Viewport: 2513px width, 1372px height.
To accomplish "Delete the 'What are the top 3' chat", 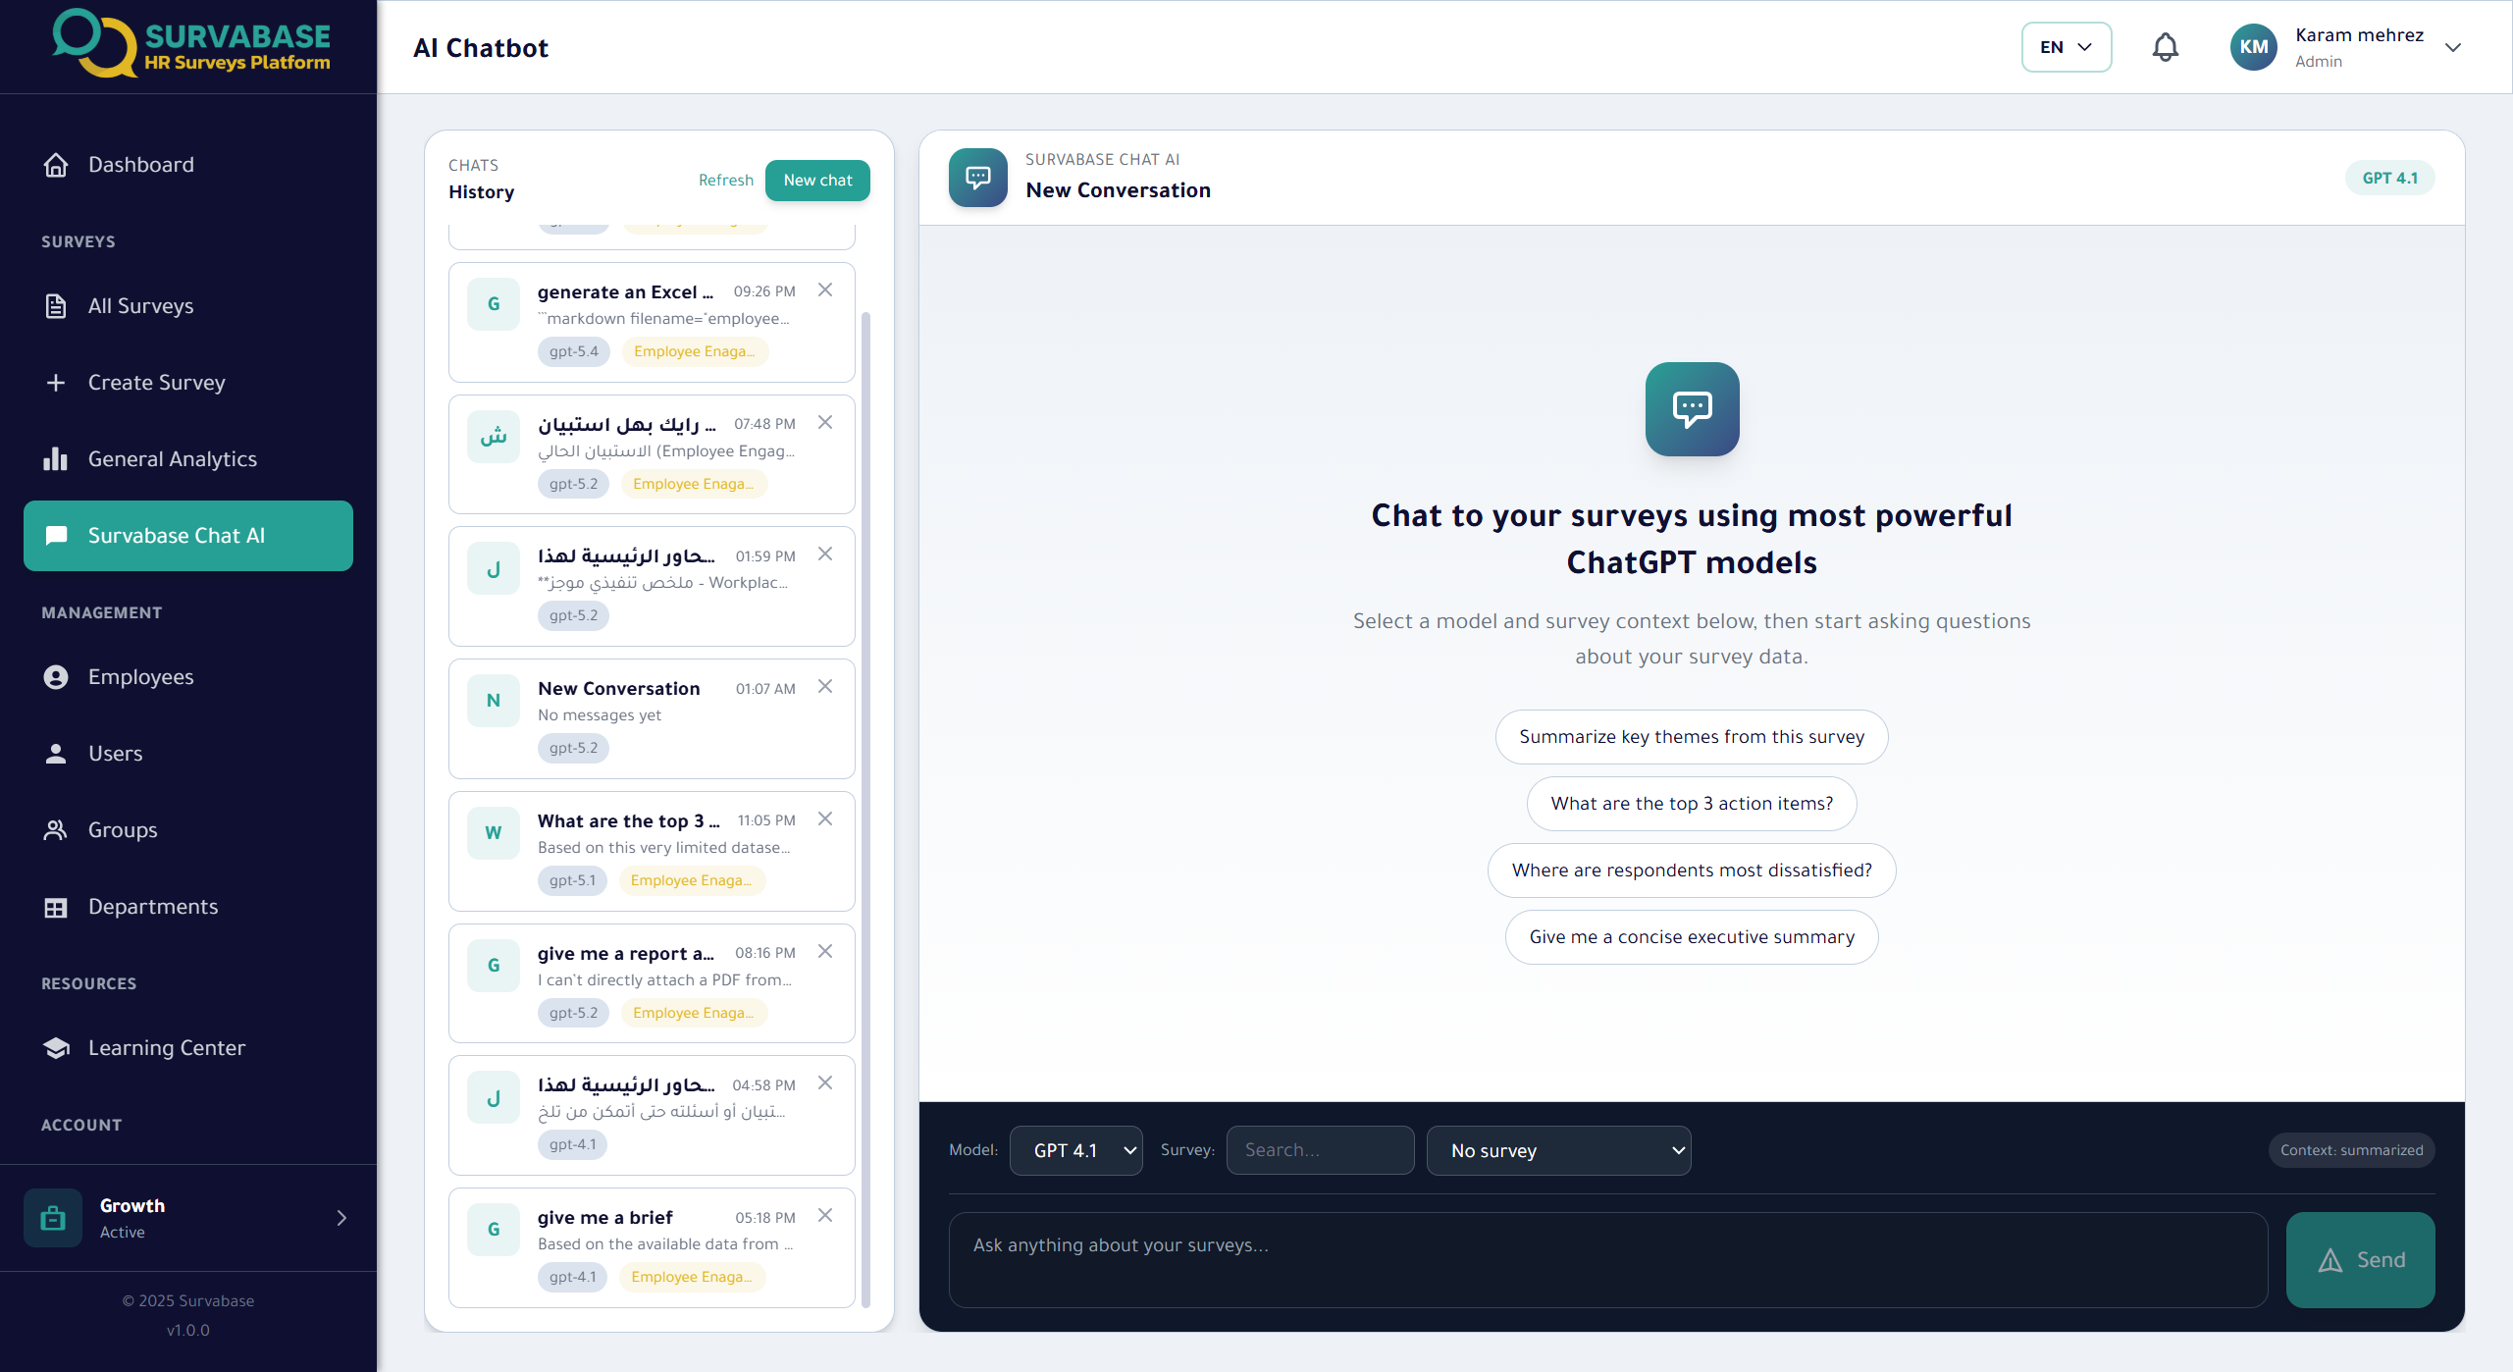I will tap(825, 819).
